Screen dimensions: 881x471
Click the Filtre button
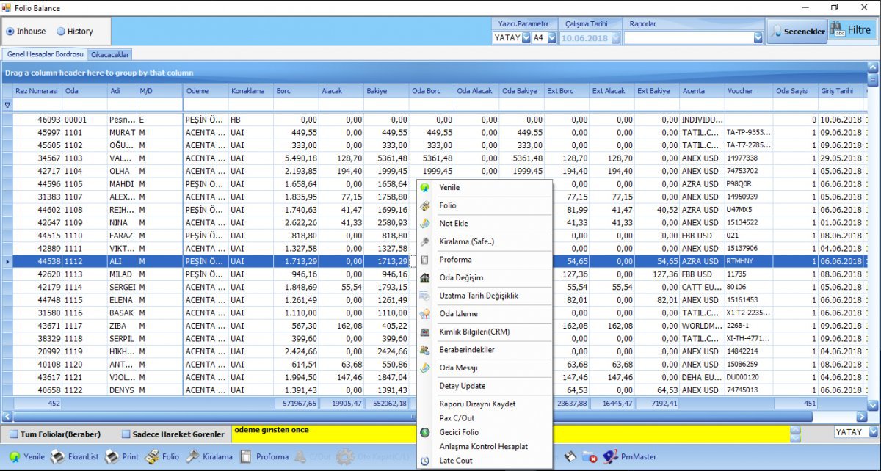click(x=852, y=31)
